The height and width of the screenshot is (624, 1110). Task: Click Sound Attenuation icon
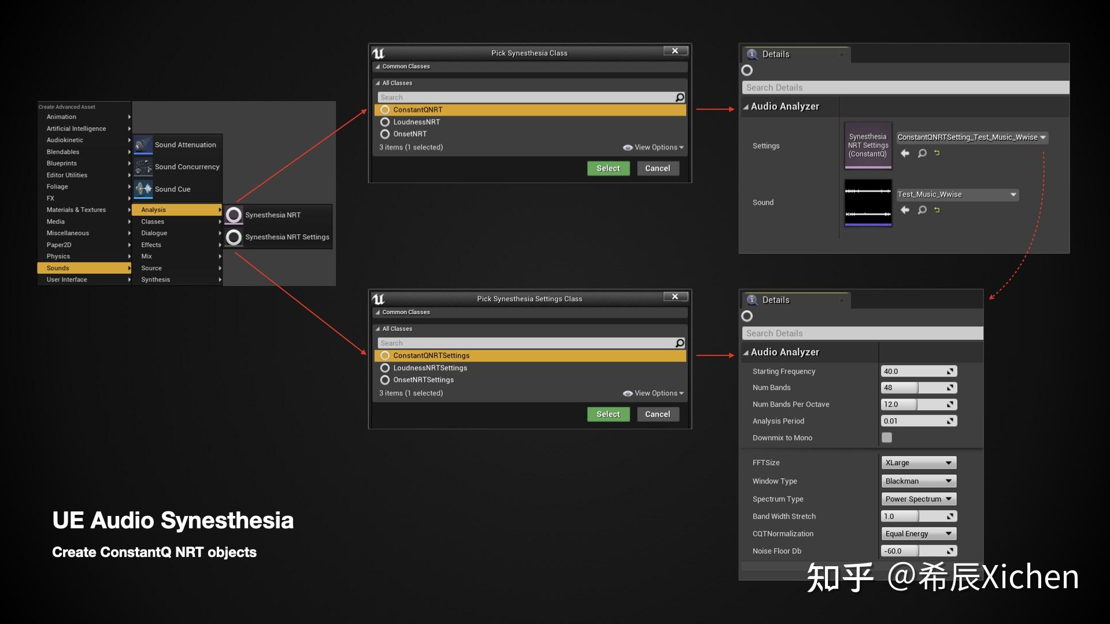pyautogui.click(x=143, y=144)
